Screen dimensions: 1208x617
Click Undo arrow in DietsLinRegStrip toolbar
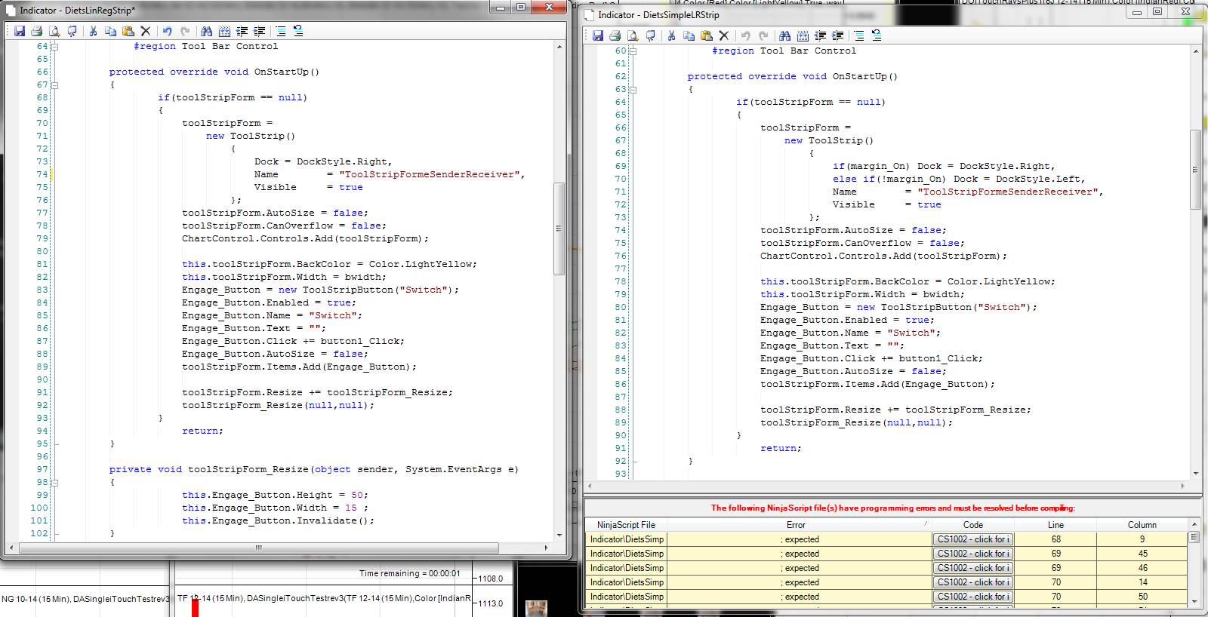[167, 31]
